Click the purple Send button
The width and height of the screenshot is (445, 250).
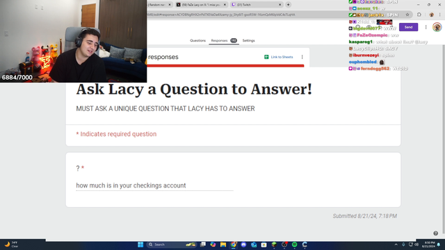tap(408, 27)
